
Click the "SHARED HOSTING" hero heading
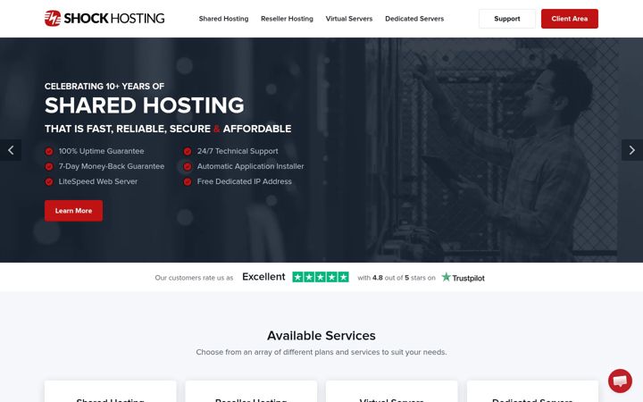[145, 105]
